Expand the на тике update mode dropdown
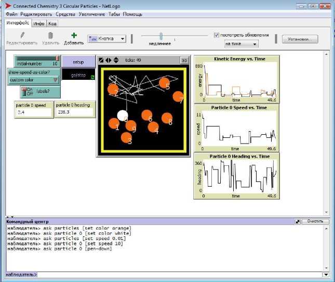 [x=241, y=44]
